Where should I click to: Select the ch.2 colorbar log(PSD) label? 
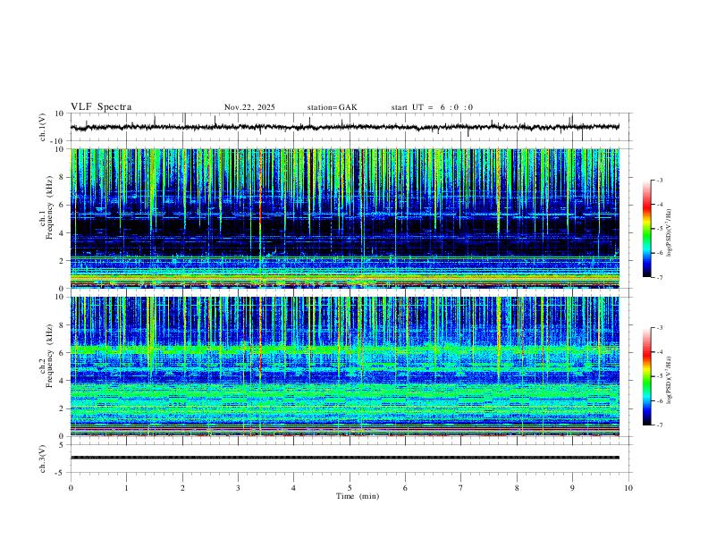coord(669,380)
